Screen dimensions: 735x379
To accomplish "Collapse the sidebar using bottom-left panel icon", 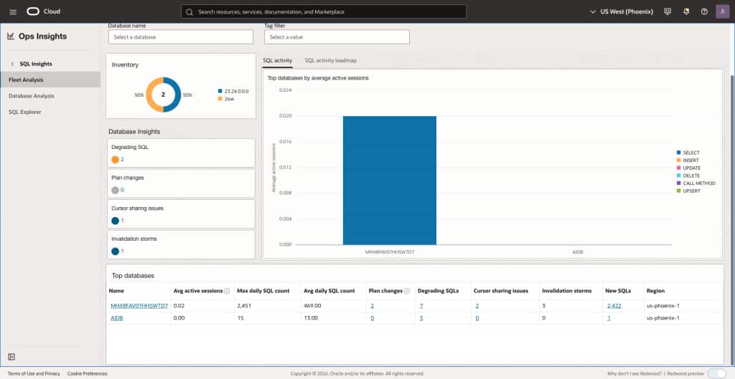I will pyautogui.click(x=11, y=357).
